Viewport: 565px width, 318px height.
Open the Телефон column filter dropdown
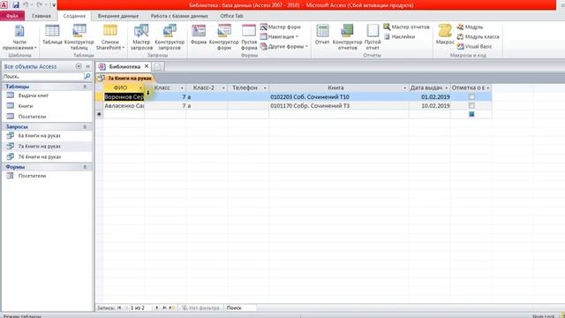pos(265,88)
